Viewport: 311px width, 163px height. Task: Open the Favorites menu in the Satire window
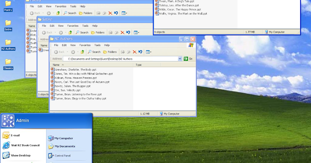(x=73, y=26)
